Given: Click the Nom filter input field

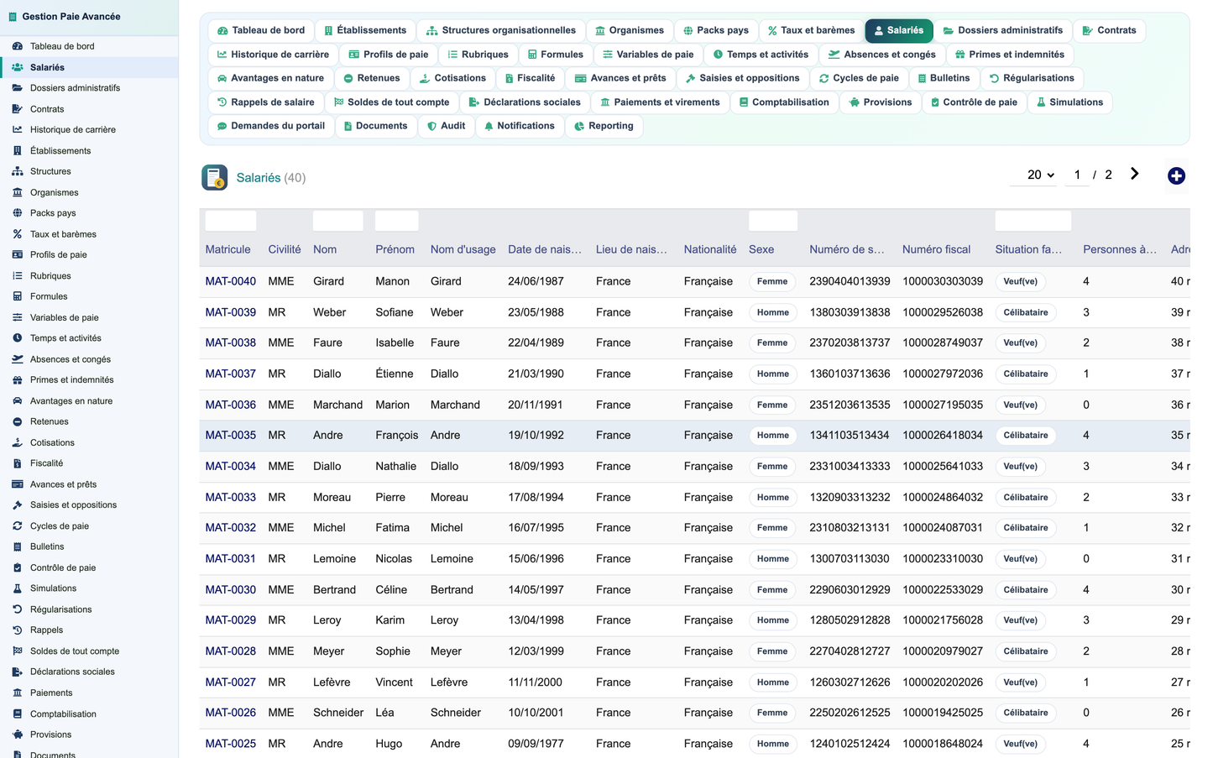Looking at the screenshot, I should pyautogui.click(x=338, y=221).
